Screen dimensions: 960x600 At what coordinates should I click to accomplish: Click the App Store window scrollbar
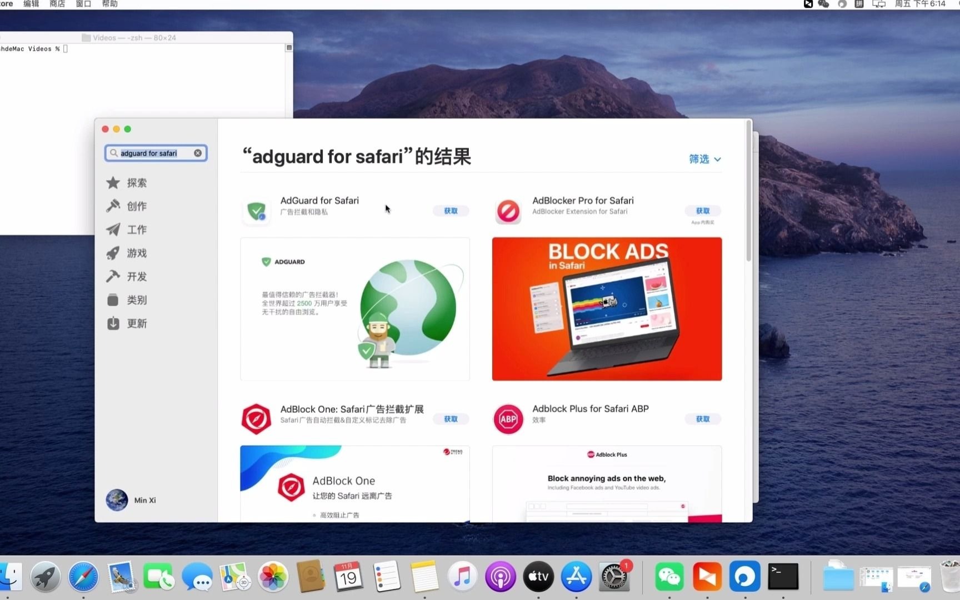[748, 192]
